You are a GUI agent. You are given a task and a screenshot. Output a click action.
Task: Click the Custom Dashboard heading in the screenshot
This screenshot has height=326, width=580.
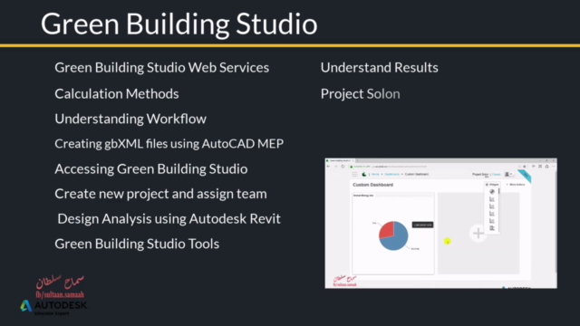372,185
